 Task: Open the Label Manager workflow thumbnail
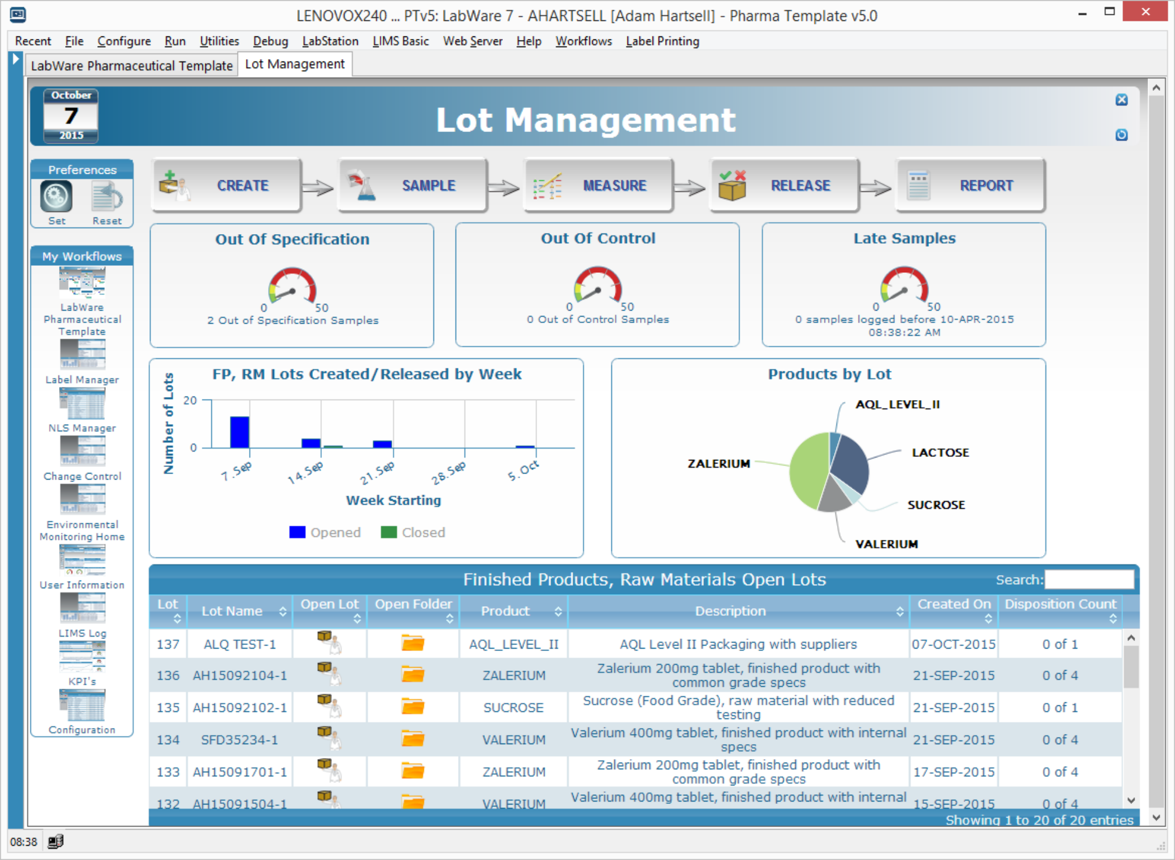(x=82, y=355)
